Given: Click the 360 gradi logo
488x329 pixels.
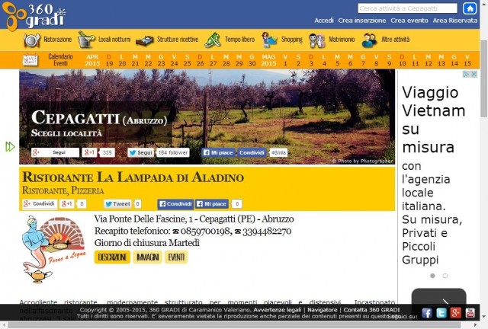Looking at the screenshot, I should tap(34, 15).
